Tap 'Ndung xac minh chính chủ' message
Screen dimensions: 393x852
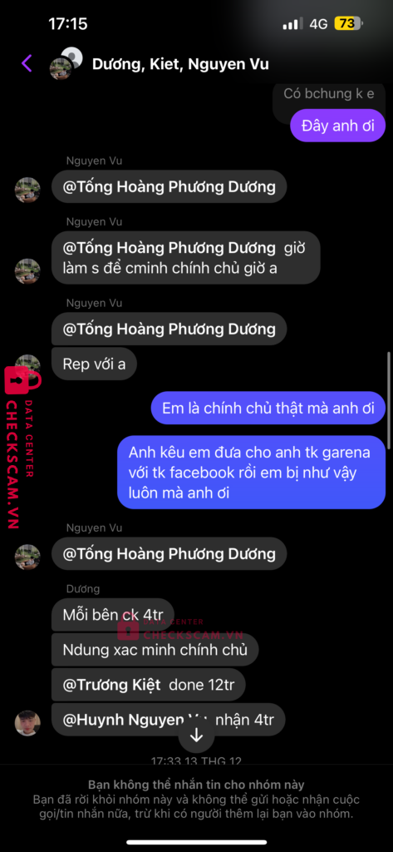point(155,649)
